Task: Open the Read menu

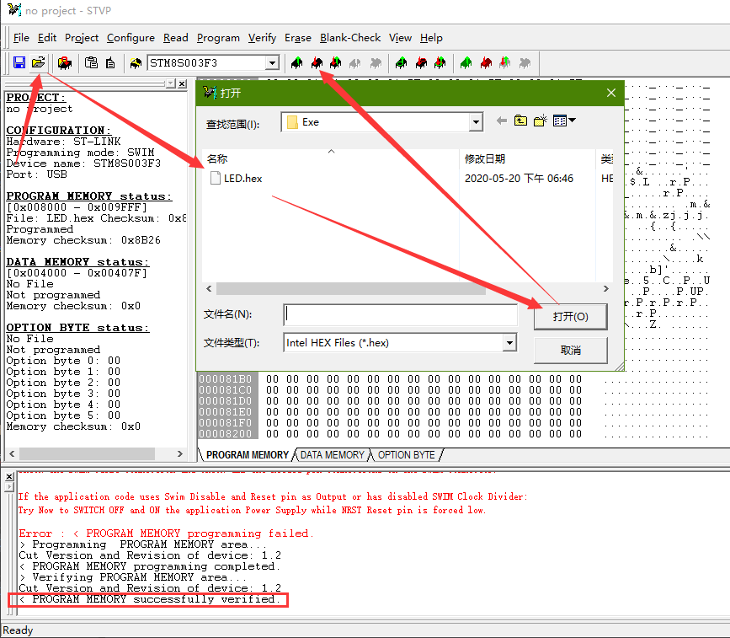Action: pos(175,38)
